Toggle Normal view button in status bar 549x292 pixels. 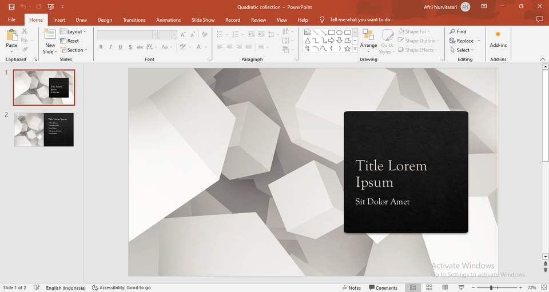[413, 287]
